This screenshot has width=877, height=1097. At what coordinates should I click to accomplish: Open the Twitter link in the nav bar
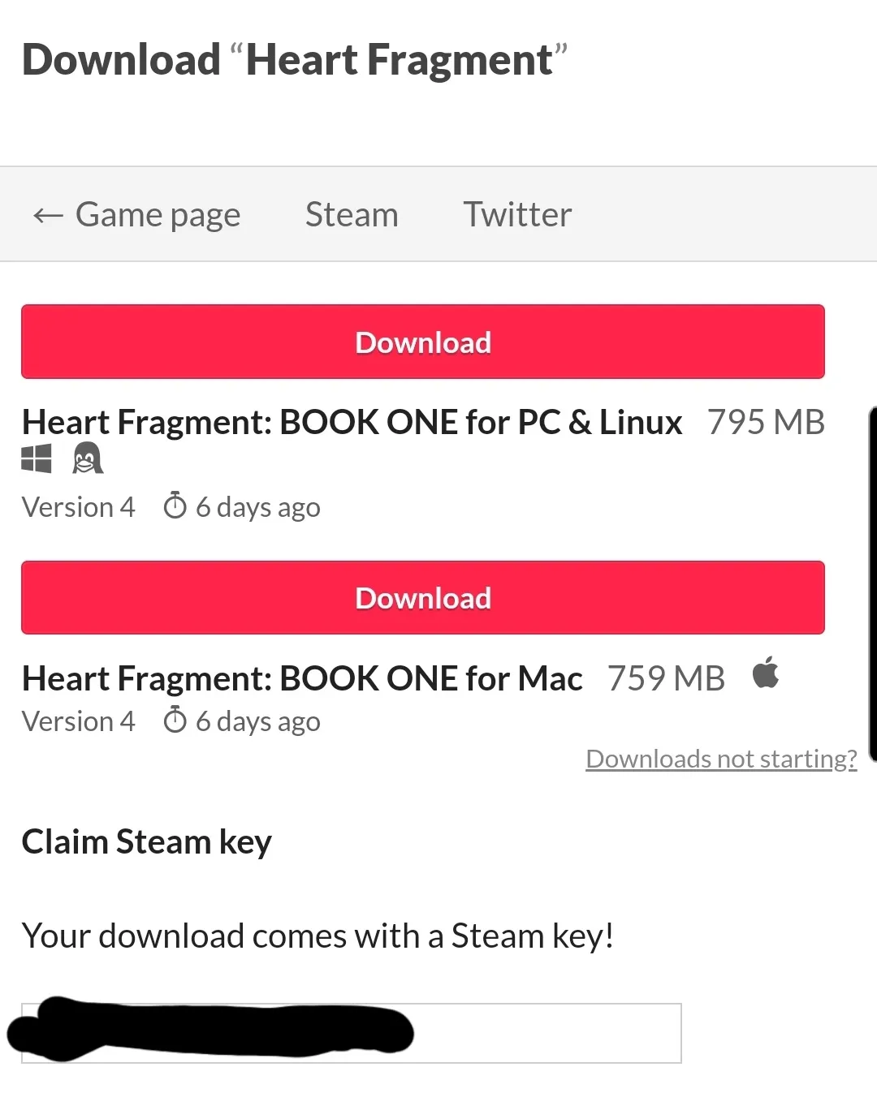click(x=517, y=215)
